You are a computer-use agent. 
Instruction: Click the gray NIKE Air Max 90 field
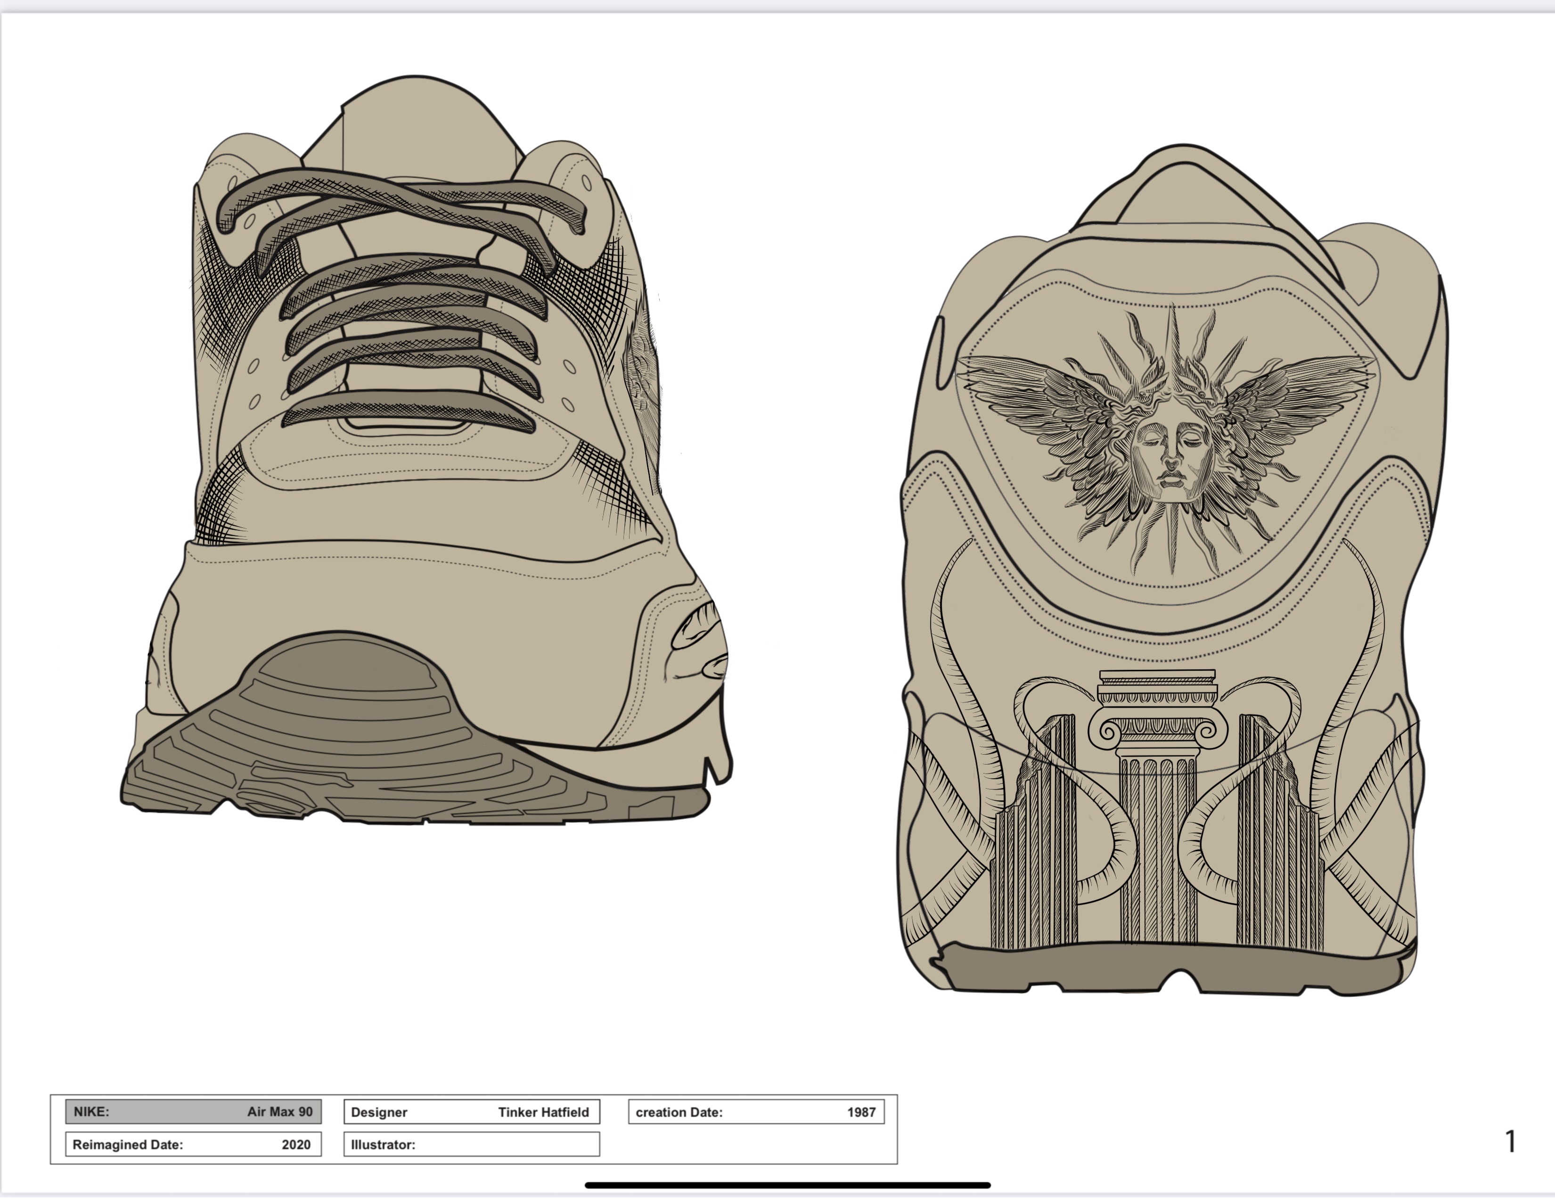point(193,1111)
